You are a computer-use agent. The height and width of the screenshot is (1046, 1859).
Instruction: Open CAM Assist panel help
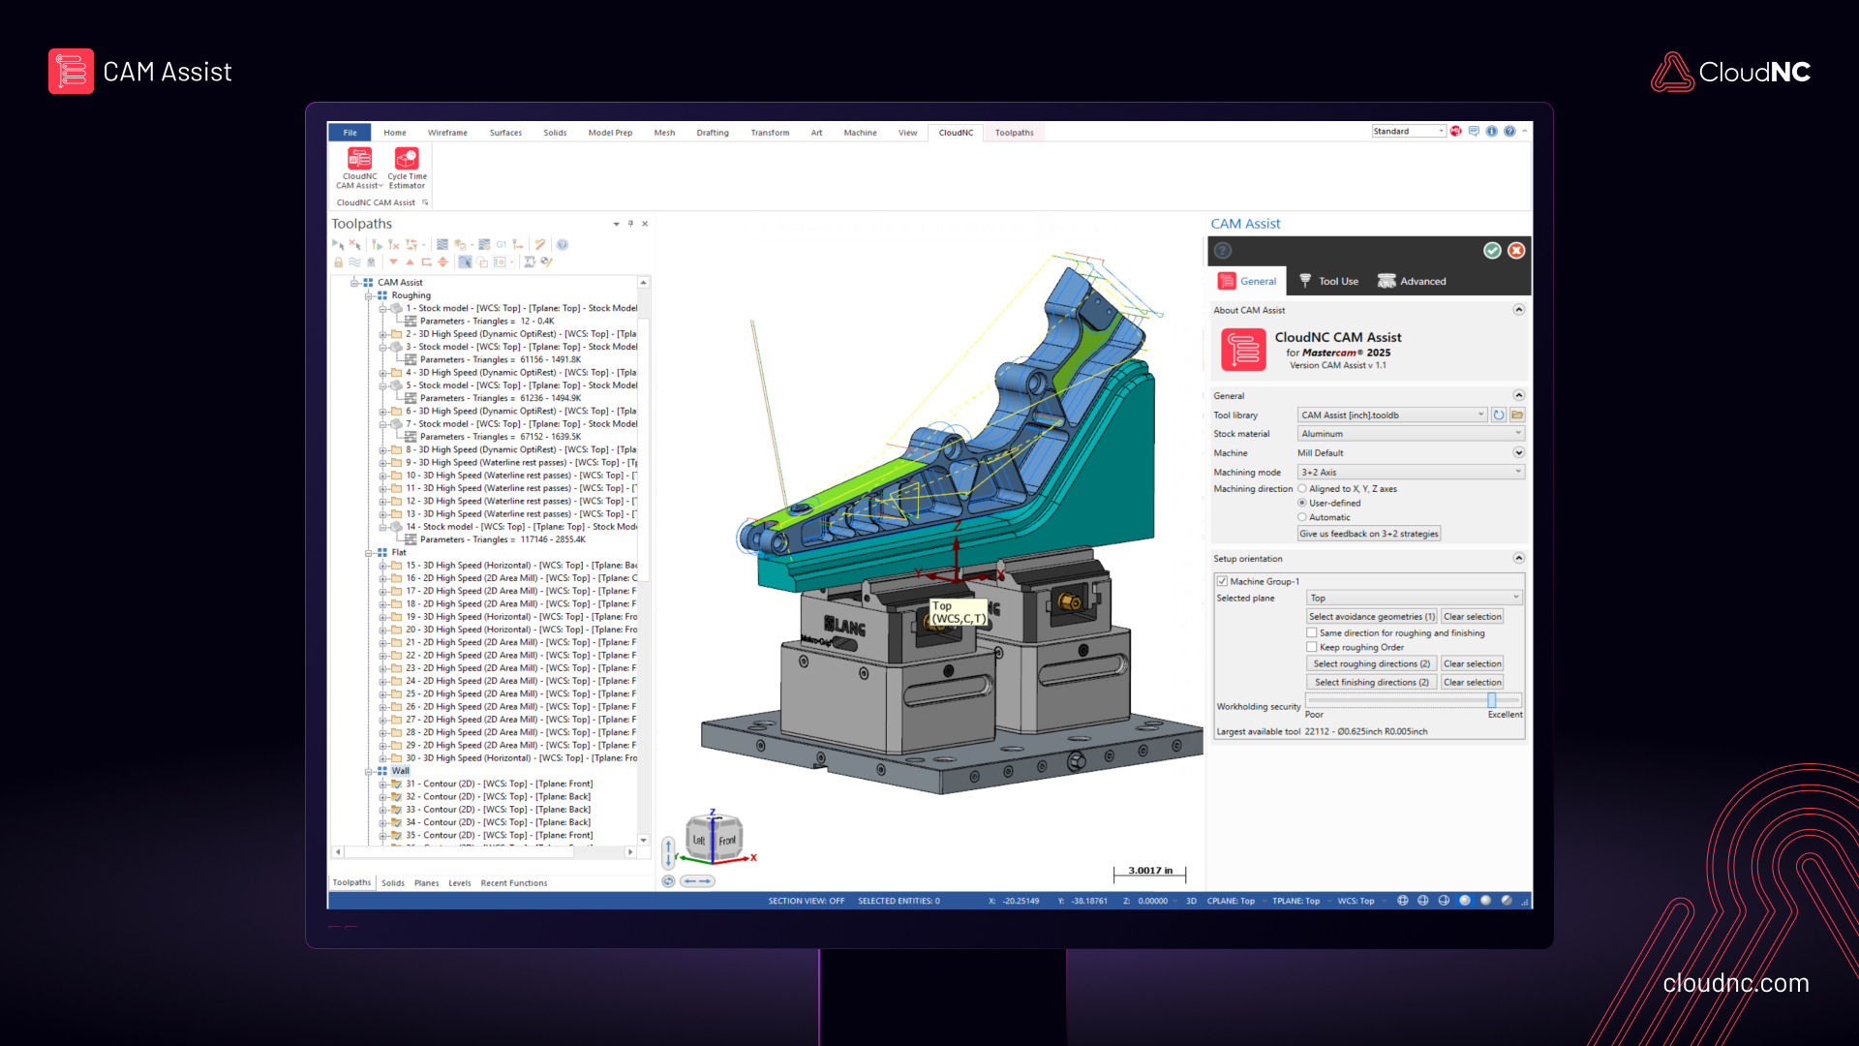point(1224,250)
